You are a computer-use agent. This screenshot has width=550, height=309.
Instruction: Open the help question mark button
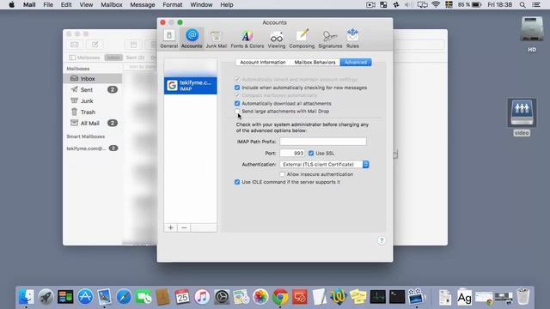(x=382, y=240)
